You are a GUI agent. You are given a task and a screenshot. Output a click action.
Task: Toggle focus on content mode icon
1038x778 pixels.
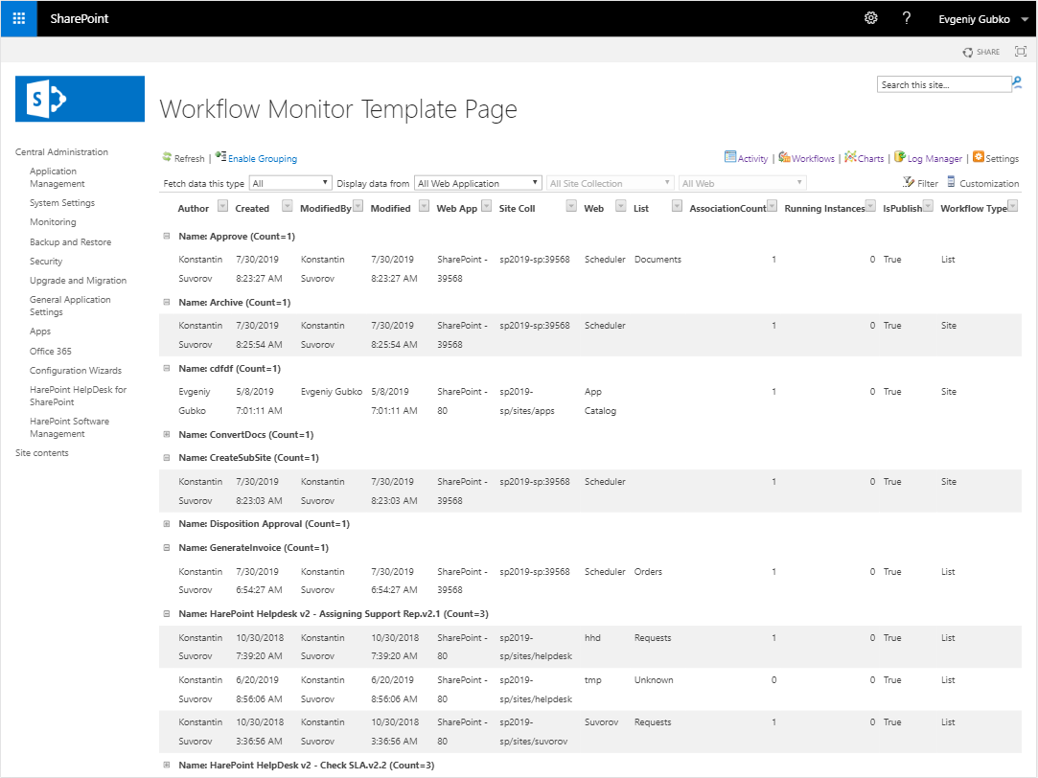click(1020, 52)
